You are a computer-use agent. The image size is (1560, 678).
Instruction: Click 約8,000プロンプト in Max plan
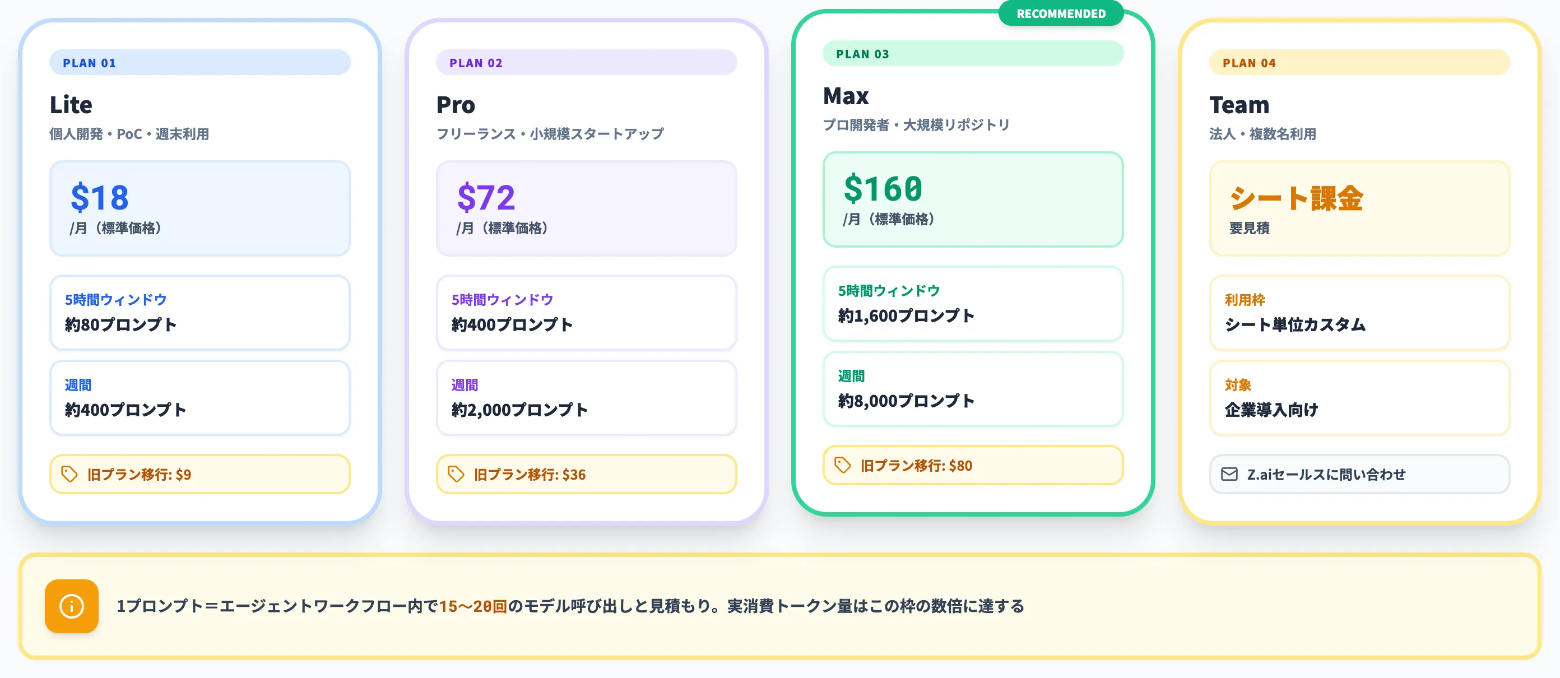click(x=906, y=401)
